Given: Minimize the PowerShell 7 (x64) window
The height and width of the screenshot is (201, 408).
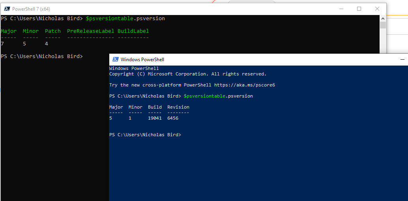Looking at the screenshot, I should click(x=341, y=9).
